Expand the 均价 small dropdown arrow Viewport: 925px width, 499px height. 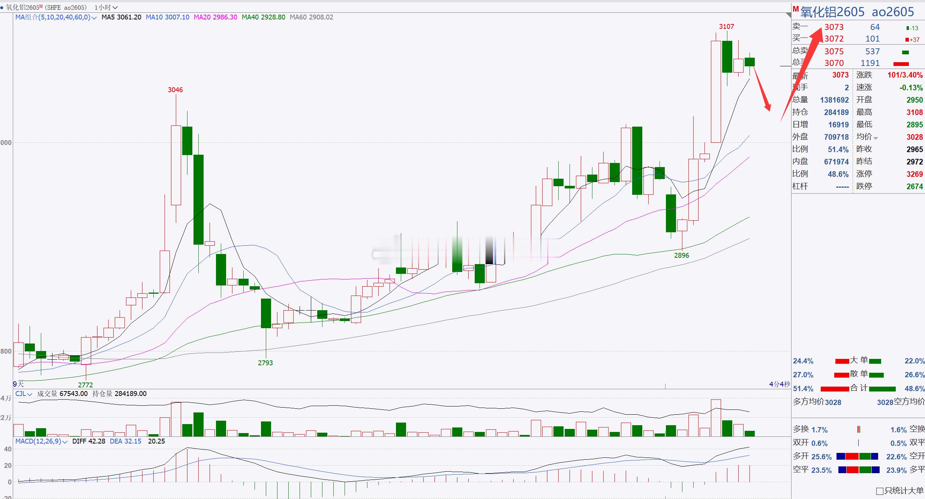876,138
